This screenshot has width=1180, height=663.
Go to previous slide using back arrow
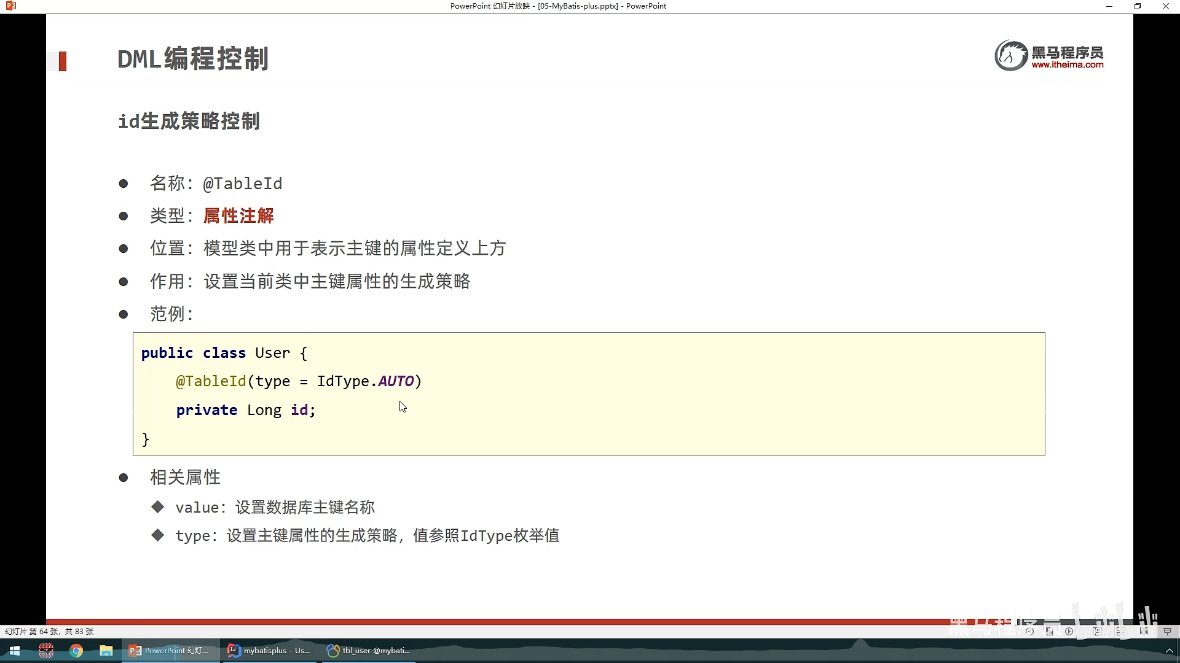[1029, 631]
